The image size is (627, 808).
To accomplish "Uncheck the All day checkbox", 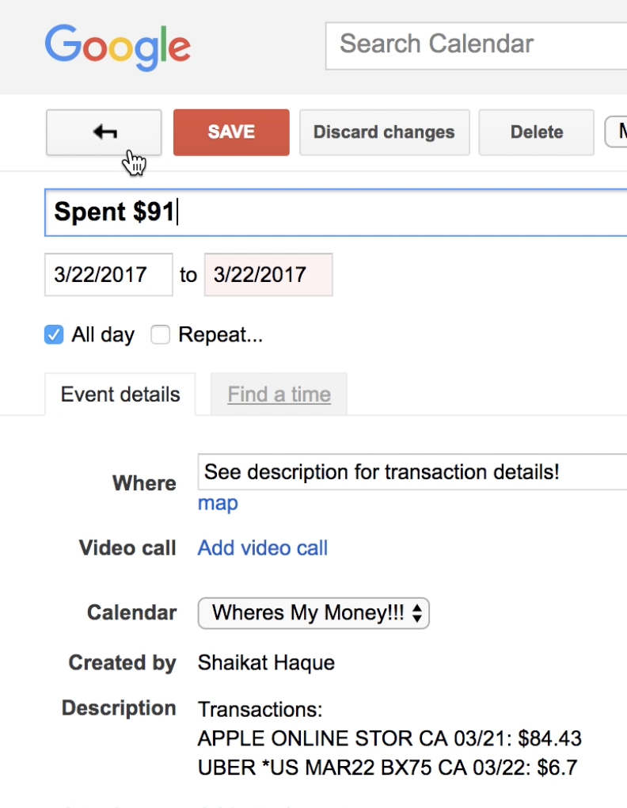I will (x=54, y=335).
